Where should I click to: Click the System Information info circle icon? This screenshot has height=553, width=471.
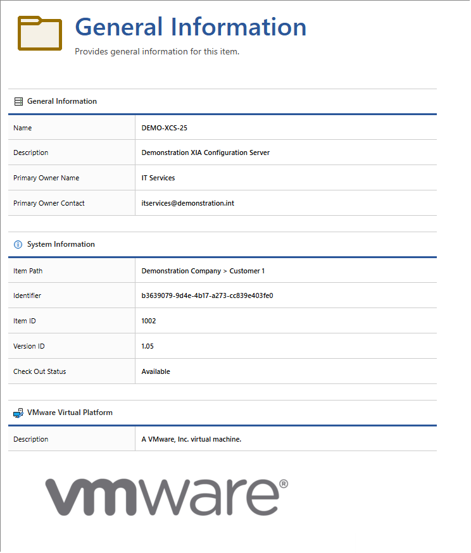(x=18, y=244)
